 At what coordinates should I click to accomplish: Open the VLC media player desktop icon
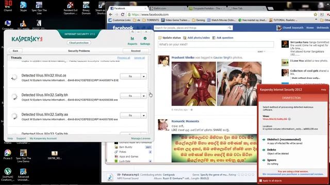[23, 23]
